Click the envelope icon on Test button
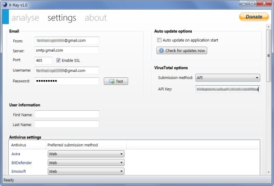This screenshot has height=186, width=274. [112, 82]
